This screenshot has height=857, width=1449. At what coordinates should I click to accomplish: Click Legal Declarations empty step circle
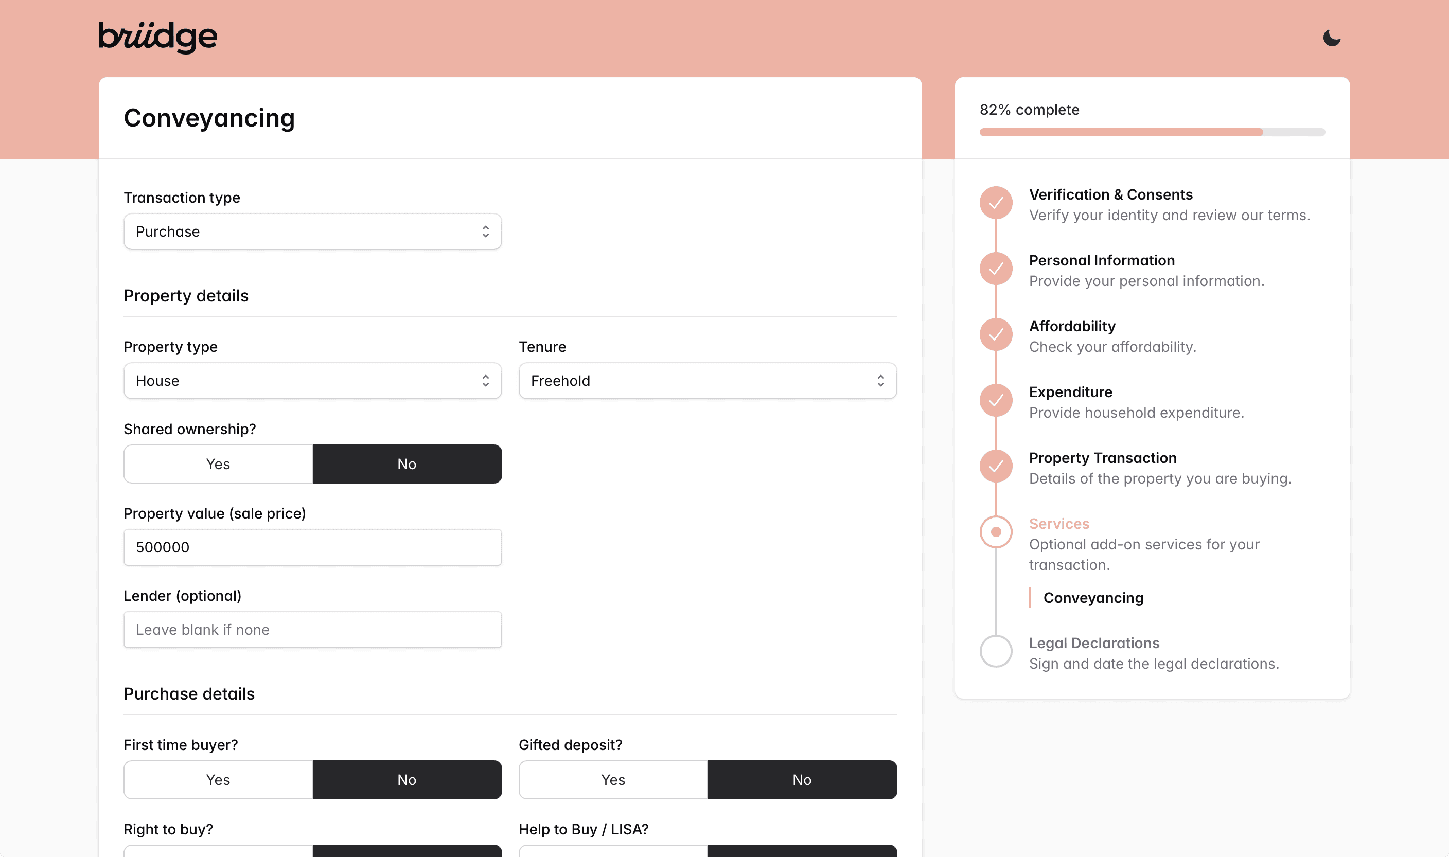click(996, 651)
